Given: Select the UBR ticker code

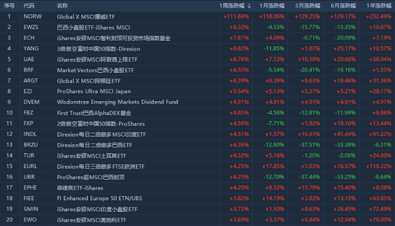Looking at the screenshot, I should (x=29, y=177).
